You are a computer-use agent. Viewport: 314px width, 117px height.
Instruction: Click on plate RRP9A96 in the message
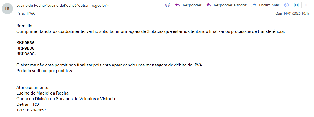click(26, 54)
